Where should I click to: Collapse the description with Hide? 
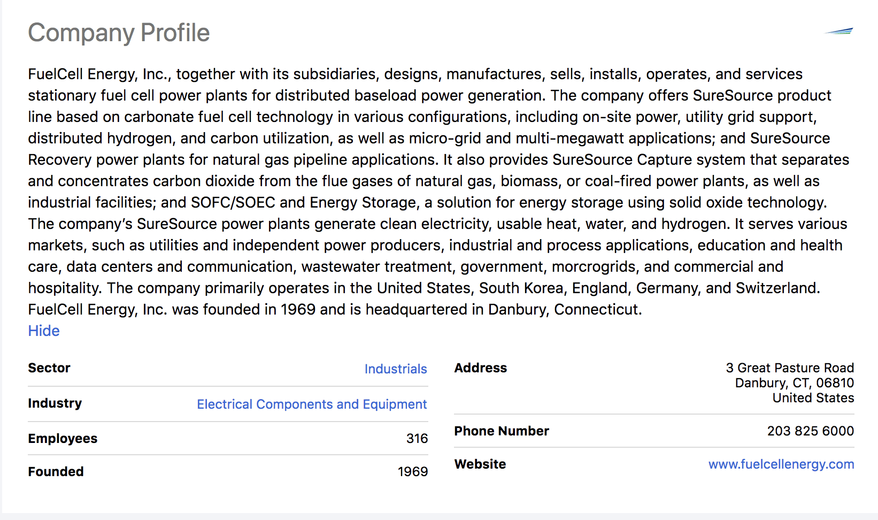tap(44, 331)
